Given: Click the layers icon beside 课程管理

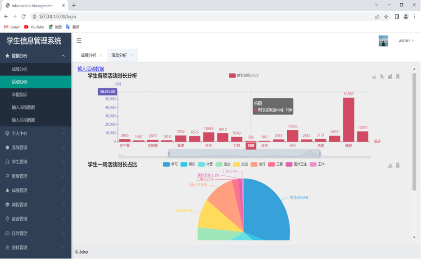Looking at the screenshot, I should 7,204.
